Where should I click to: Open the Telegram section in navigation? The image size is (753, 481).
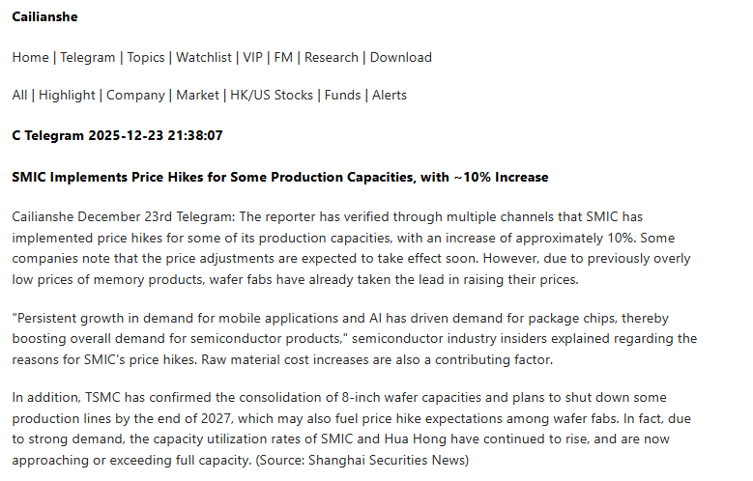pyautogui.click(x=87, y=57)
